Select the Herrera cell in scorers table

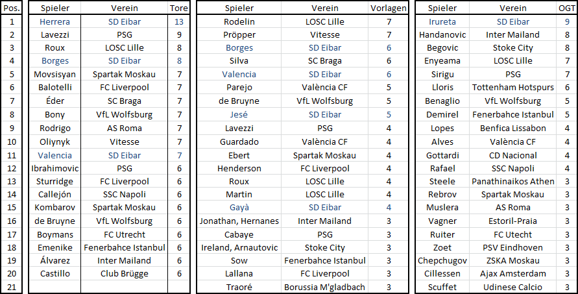(x=54, y=22)
